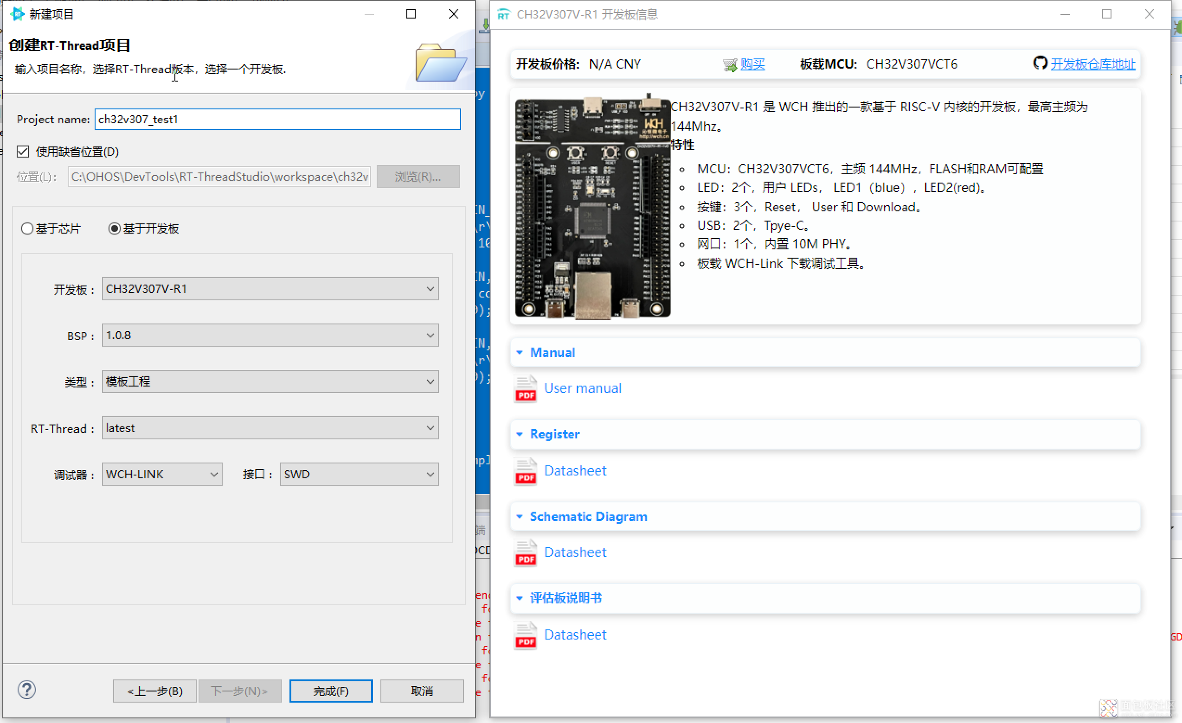
Task: Open the Datasheet link under 评估板说明书
Action: (575, 635)
